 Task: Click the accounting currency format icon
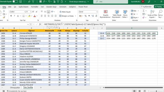click(80, 16)
